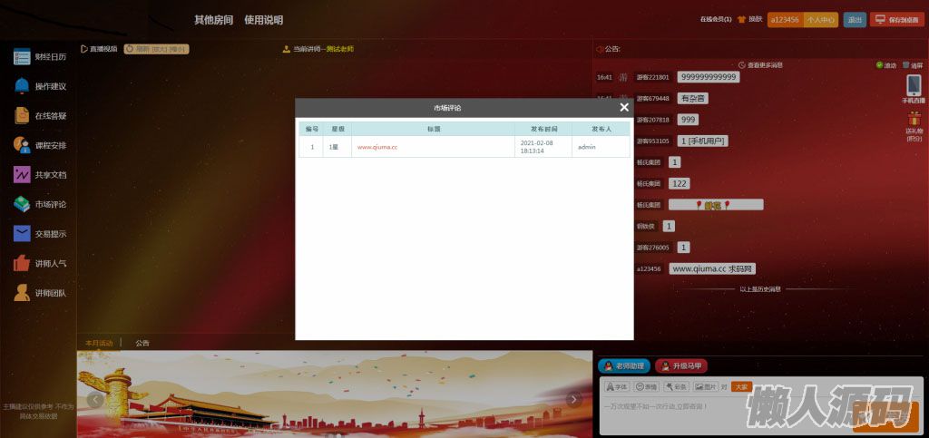This screenshot has height=438, width=929.
Task: Open the 操作建议 bell icon
Action: pos(22,86)
